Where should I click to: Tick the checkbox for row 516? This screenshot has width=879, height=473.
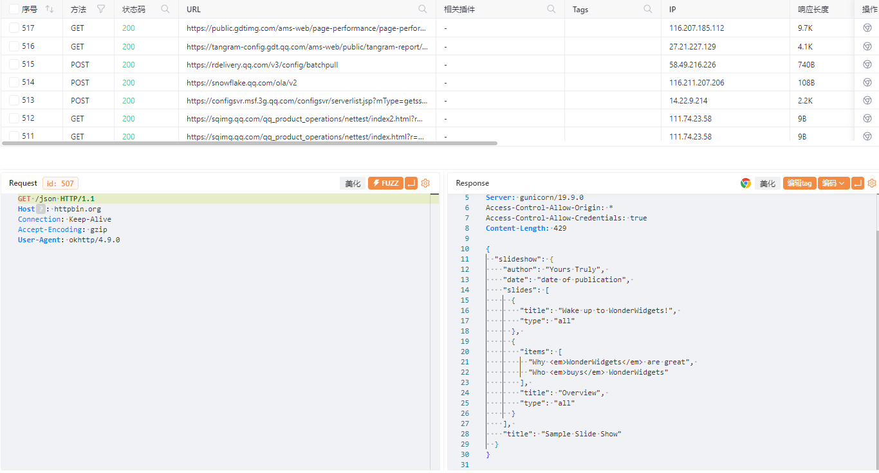14,46
